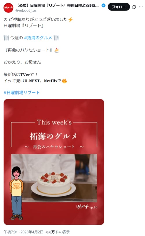Click the fire emoji after Netflix

point(64,81)
